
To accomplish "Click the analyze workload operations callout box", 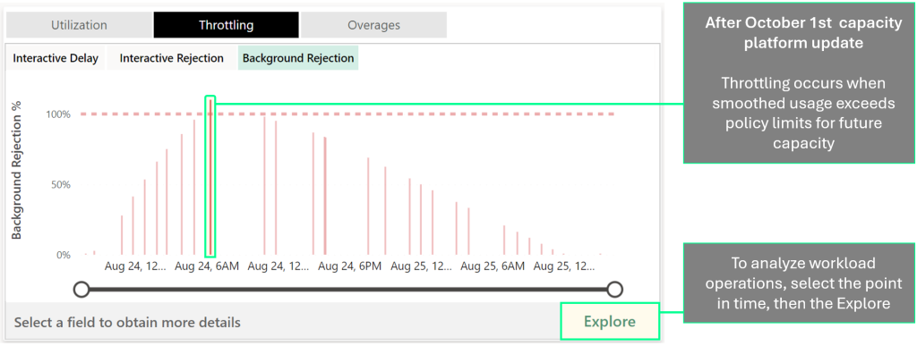I will click(799, 283).
